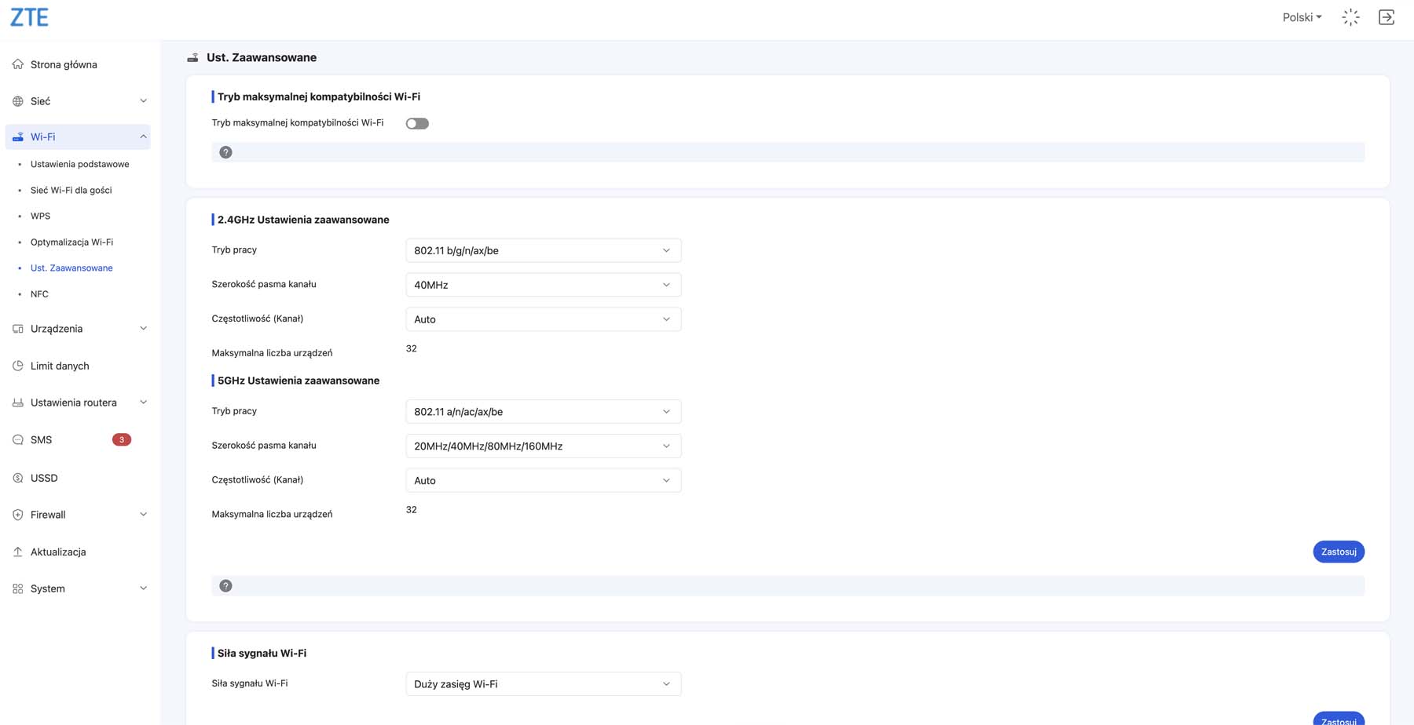Select Optymalizacja Wi-Fi submenu item

point(71,242)
